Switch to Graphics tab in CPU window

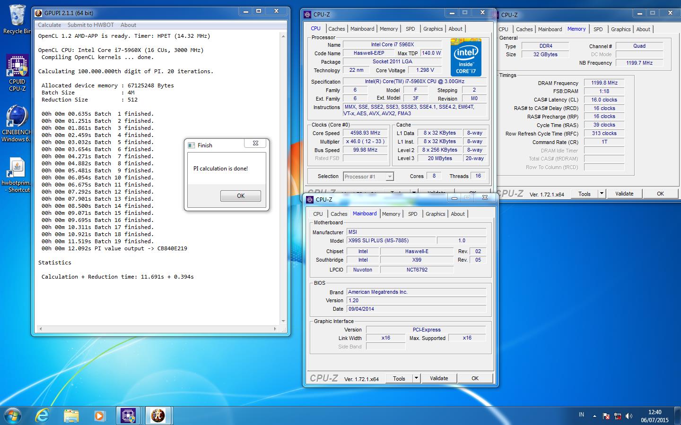(x=433, y=29)
